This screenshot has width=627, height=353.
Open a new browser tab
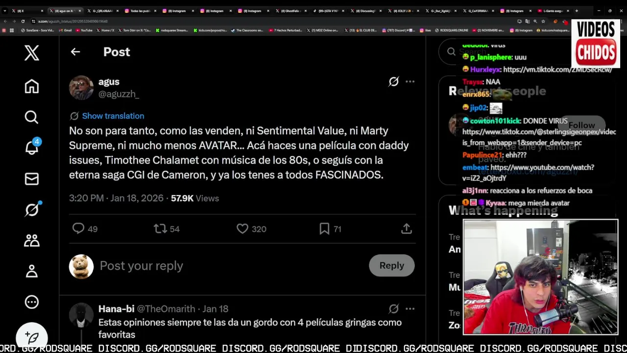(577, 11)
